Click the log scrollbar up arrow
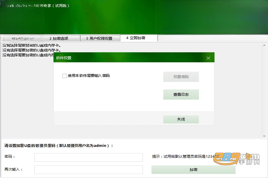The width and height of the screenshot is (268, 178). point(264,45)
